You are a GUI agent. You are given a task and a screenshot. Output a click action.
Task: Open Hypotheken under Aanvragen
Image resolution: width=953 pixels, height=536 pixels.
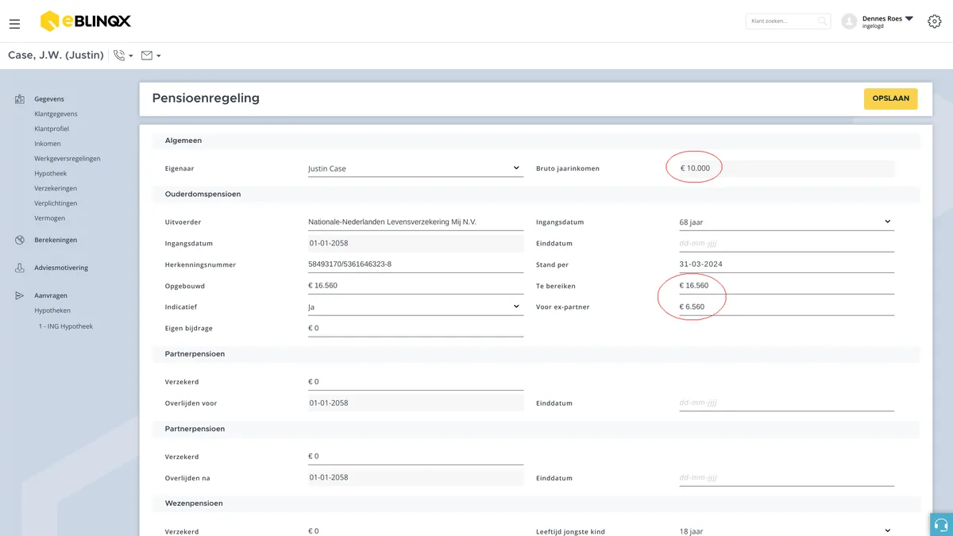pos(52,310)
